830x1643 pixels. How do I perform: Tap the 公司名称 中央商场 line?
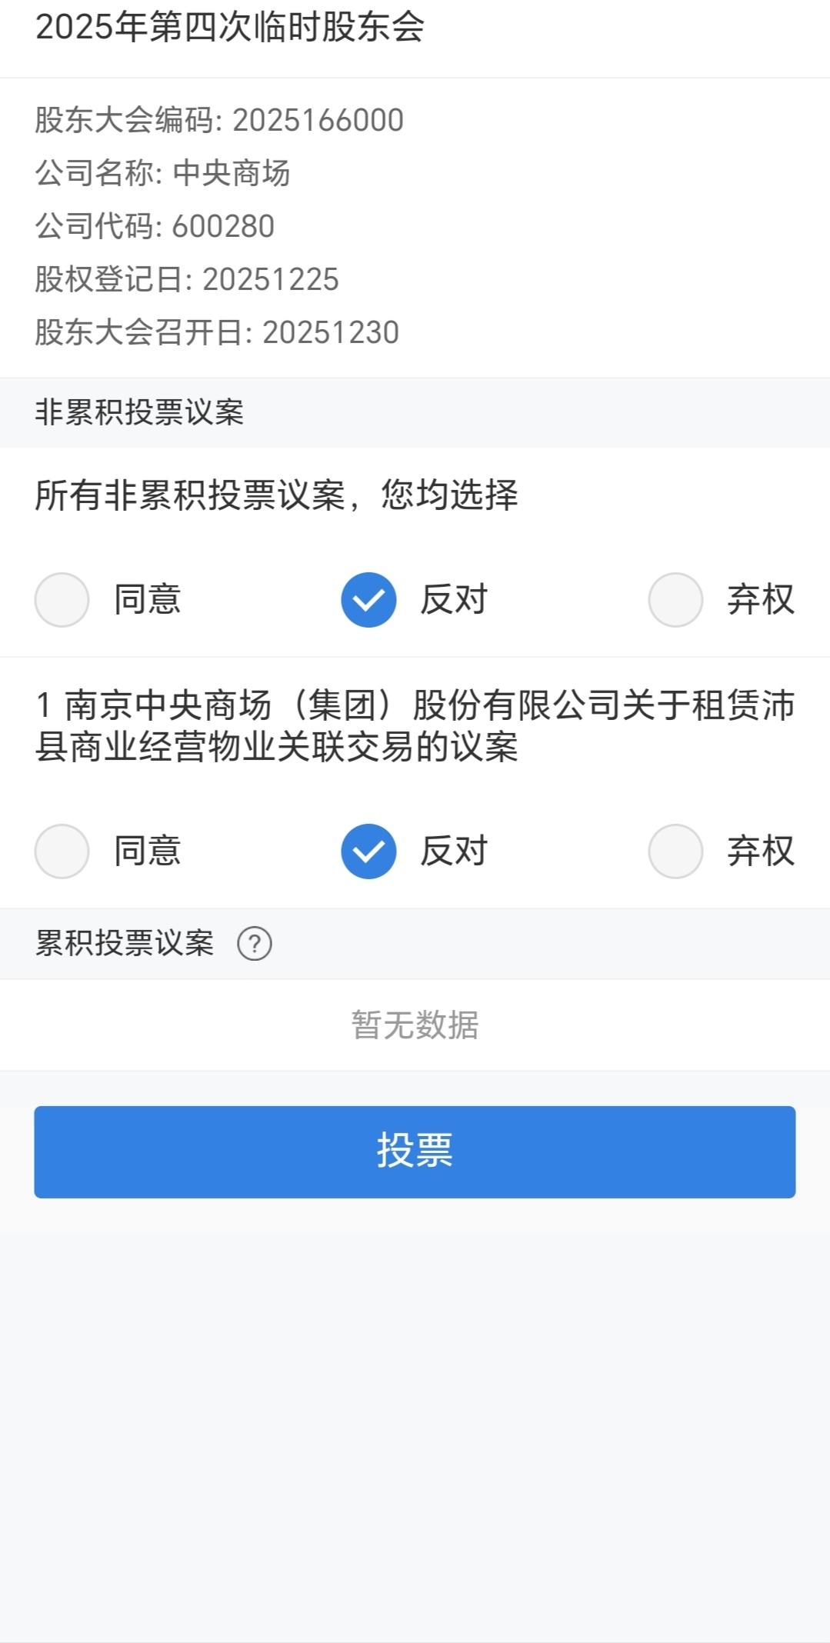(162, 173)
